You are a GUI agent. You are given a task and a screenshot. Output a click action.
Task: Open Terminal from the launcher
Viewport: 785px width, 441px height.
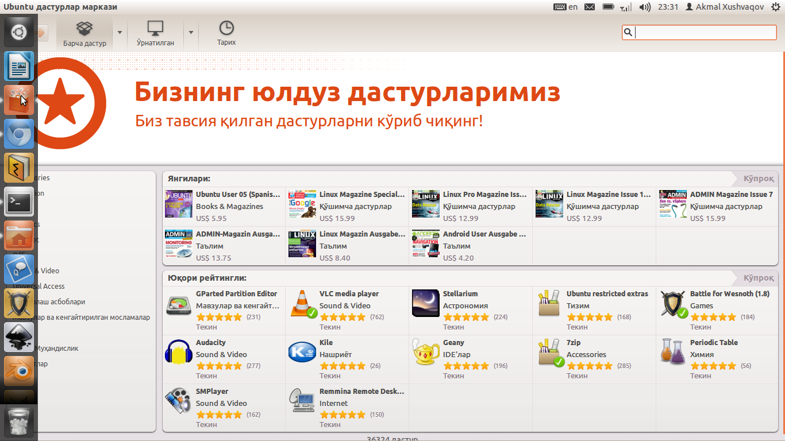(19, 202)
